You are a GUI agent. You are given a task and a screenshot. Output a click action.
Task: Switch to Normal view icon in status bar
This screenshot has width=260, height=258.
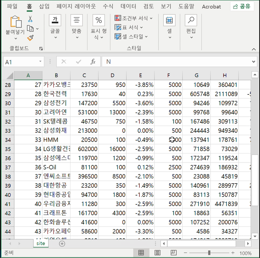[141, 253]
